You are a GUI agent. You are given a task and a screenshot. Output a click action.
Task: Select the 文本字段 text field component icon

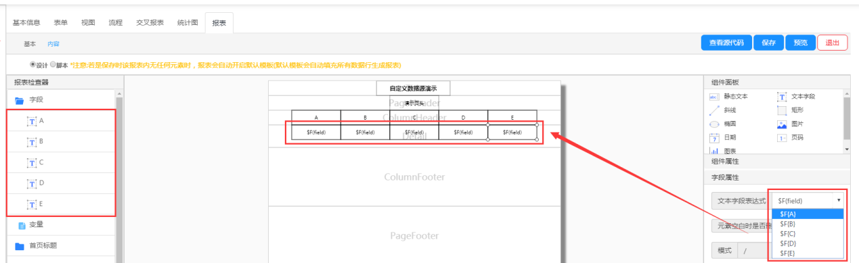[781, 97]
